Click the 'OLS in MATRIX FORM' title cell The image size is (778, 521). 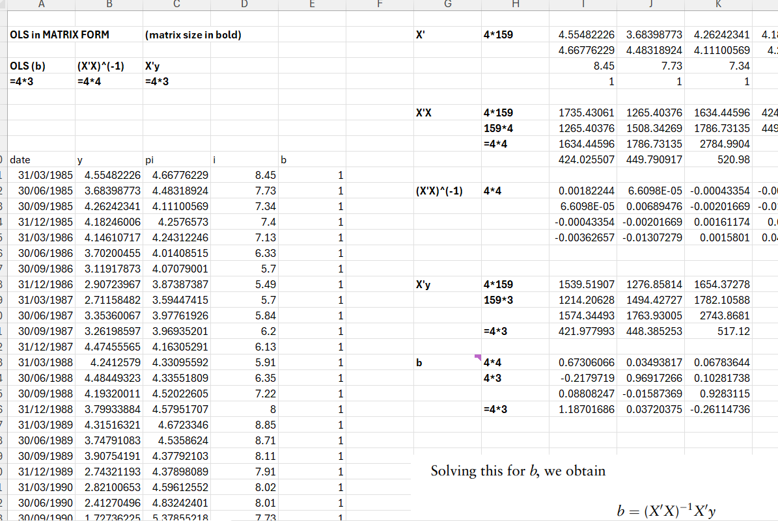click(59, 34)
